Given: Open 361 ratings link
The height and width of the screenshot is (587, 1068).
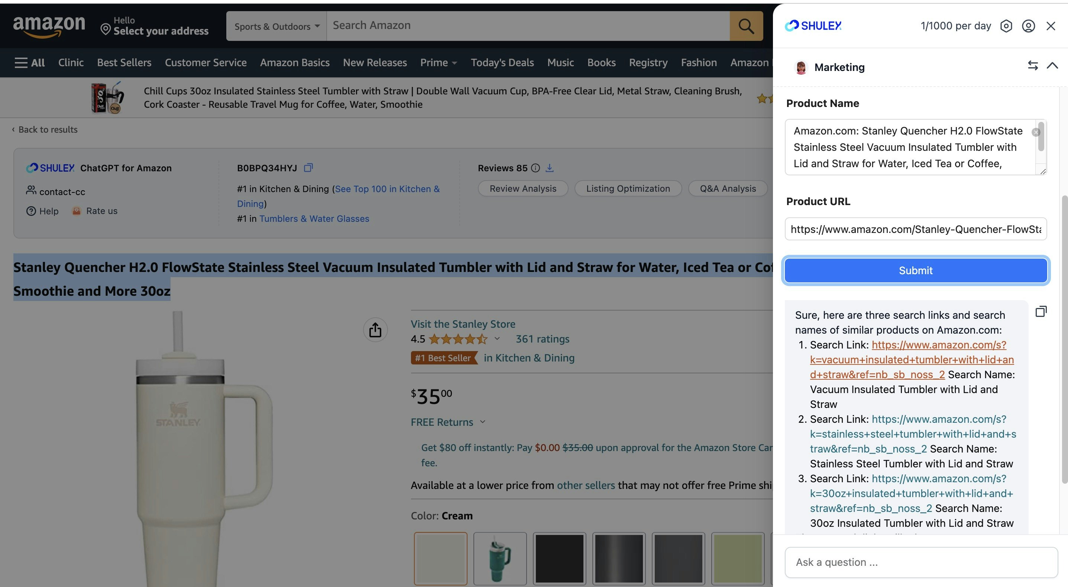Looking at the screenshot, I should pos(542,339).
